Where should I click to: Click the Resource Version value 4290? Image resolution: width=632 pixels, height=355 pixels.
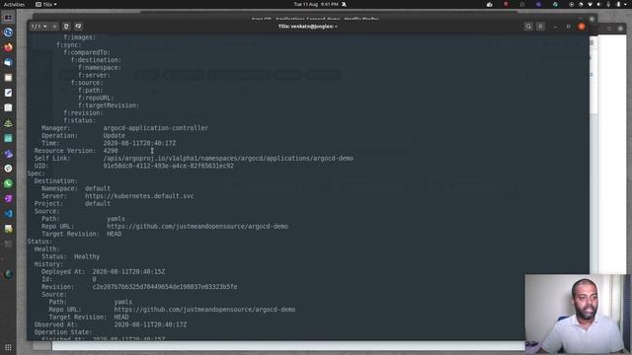point(110,151)
